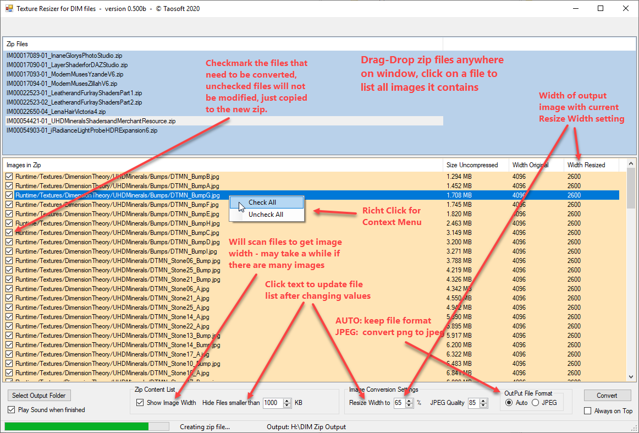Toggle checkbox for DTMN_BumpH.jpg

[x=9, y=223]
